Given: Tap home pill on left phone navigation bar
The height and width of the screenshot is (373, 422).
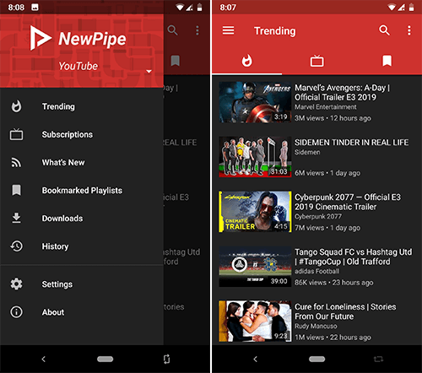Looking at the screenshot, I should [105, 359].
